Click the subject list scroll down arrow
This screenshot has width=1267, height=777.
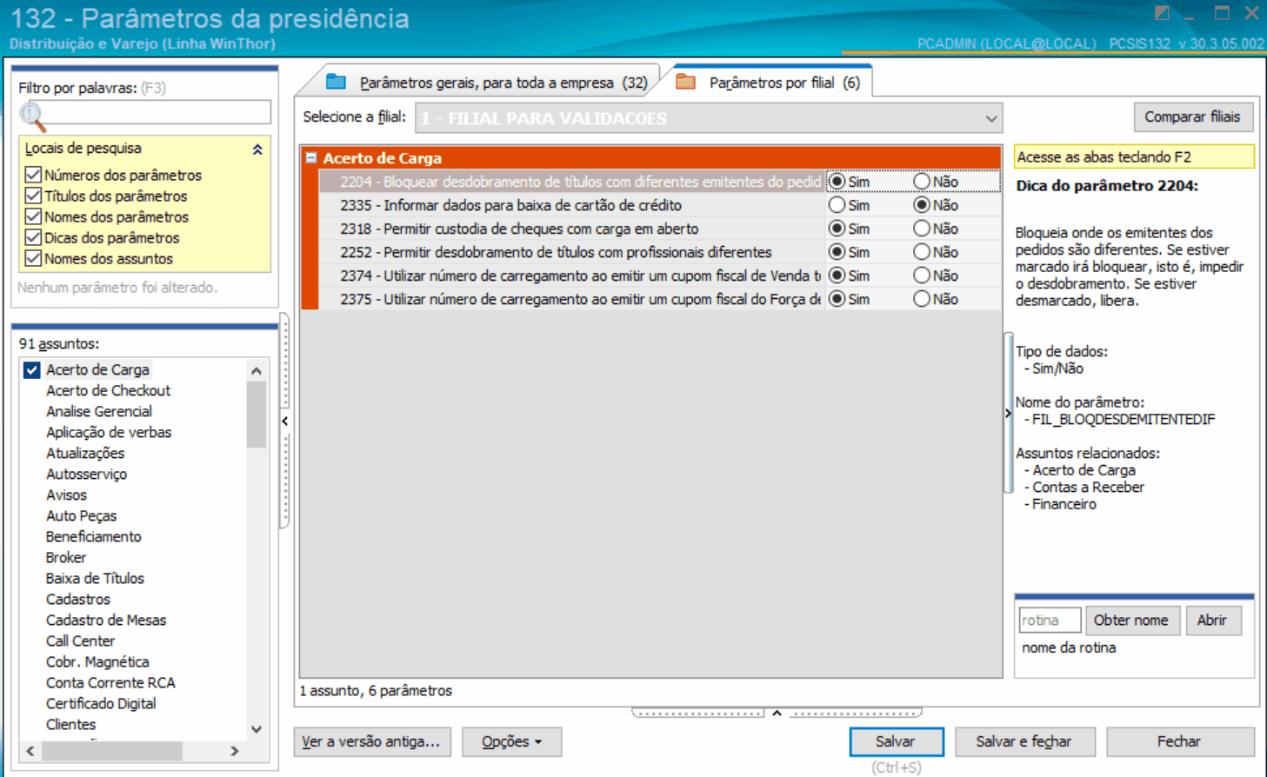coord(256,729)
